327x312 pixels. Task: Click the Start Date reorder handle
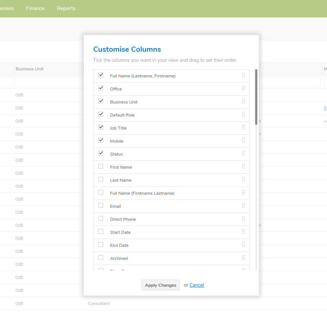243,232
